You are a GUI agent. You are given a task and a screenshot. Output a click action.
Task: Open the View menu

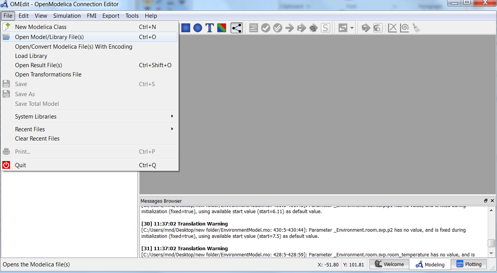coord(41,16)
